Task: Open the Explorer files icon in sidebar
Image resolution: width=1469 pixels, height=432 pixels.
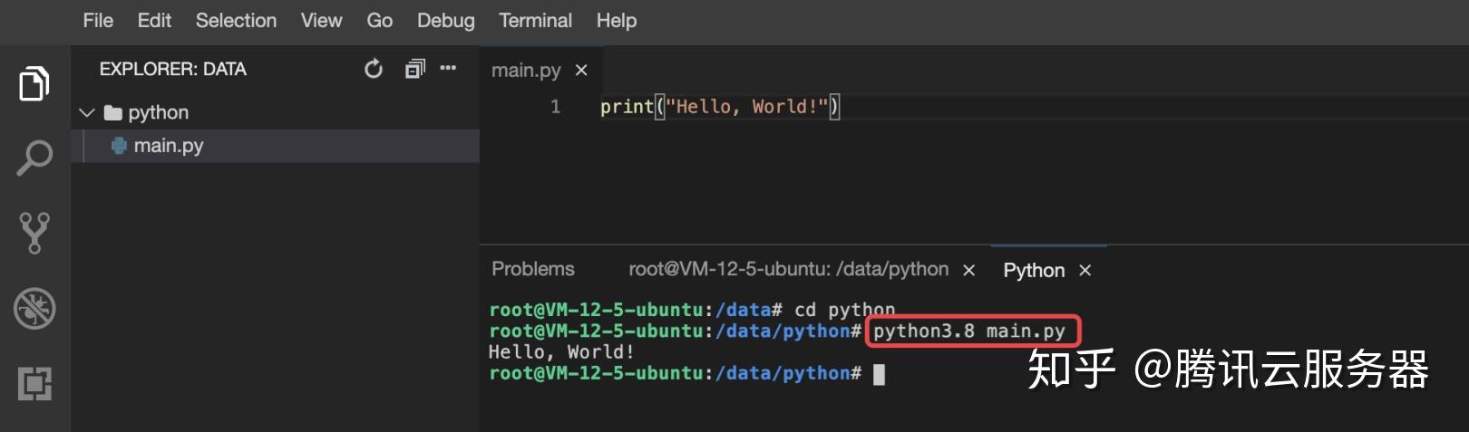Action: pyautogui.click(x=34, y=84)
